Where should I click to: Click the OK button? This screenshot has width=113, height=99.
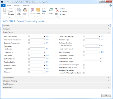106,95
